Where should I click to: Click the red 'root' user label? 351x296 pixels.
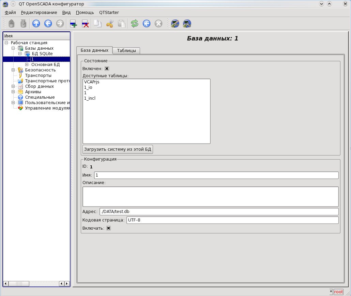[338, 292]
